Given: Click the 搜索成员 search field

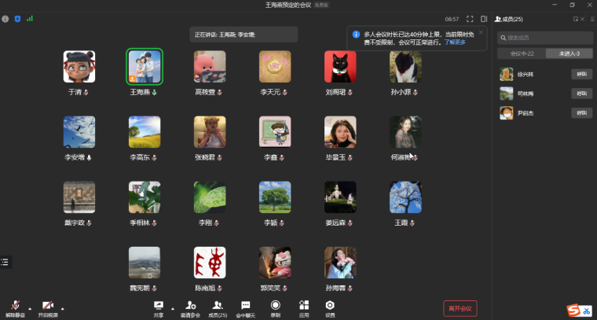Looking at the screenshot, I should (x=546, y=37).
